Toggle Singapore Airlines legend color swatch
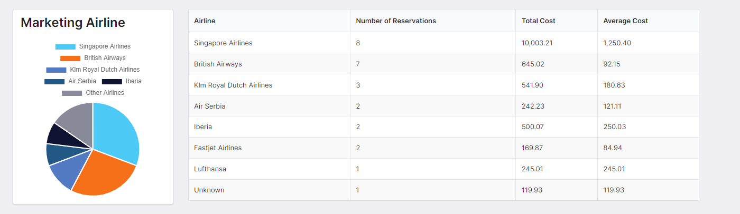This screenshot has width=740, height=214. tap(66, 47)
